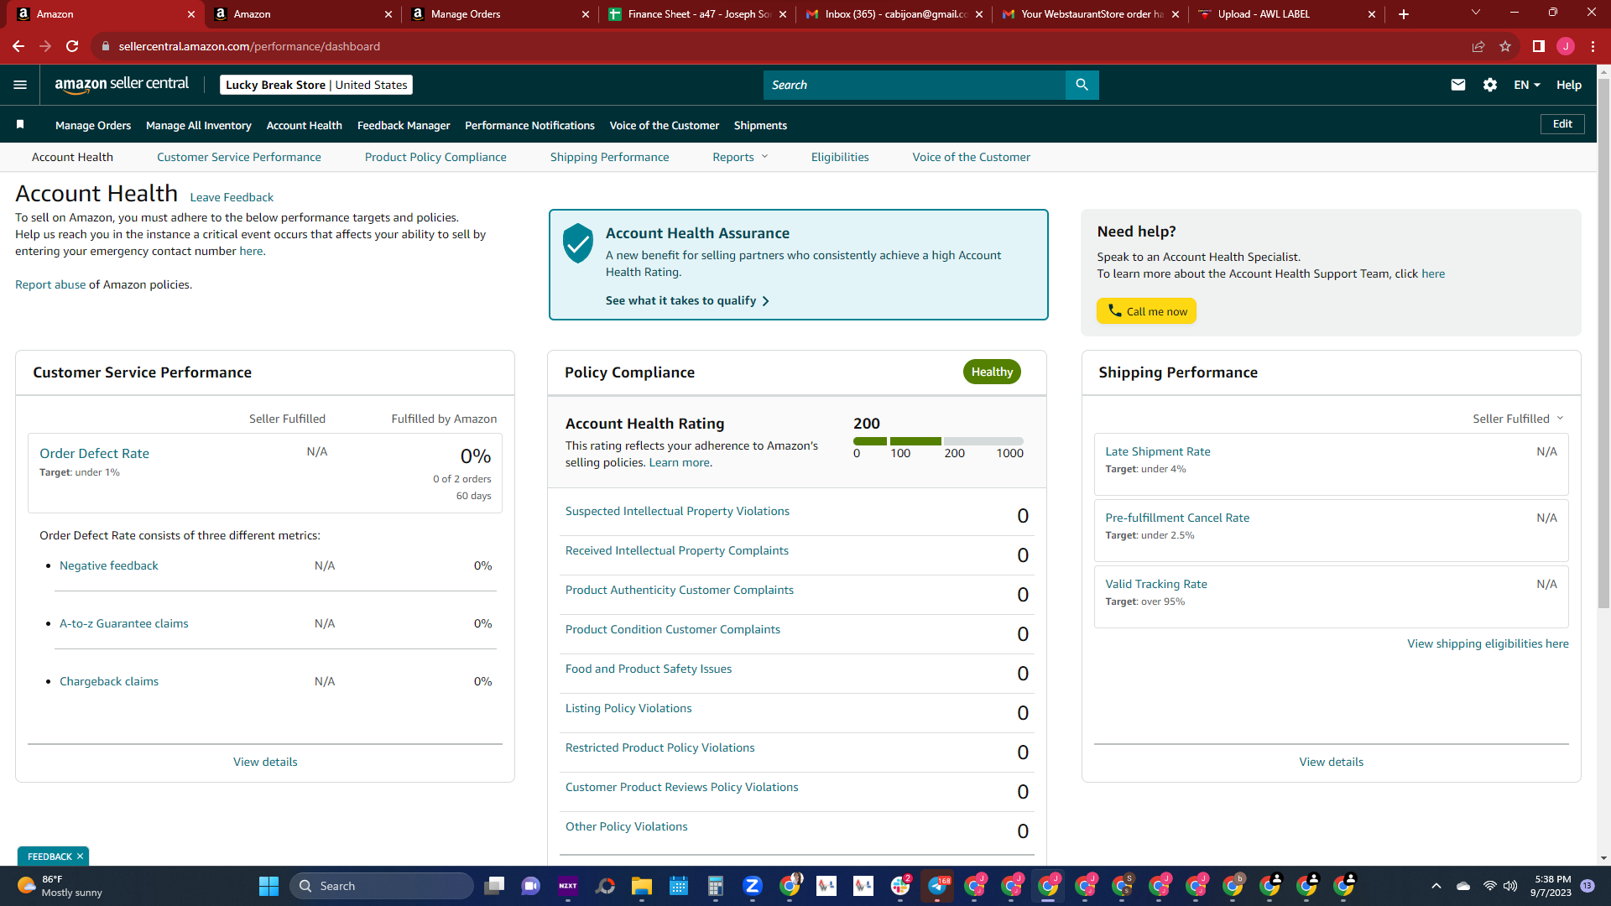This screenshot has height=906, width=1611.
Task: View site info via the lock icon
Action: tap(106, 46)
